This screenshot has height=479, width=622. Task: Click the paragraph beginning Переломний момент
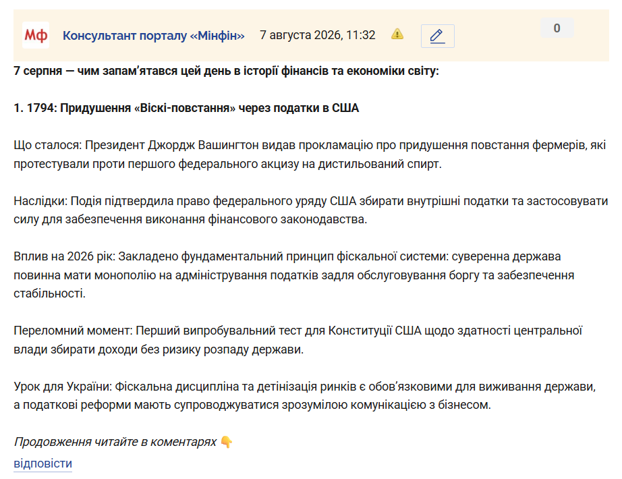298,340
